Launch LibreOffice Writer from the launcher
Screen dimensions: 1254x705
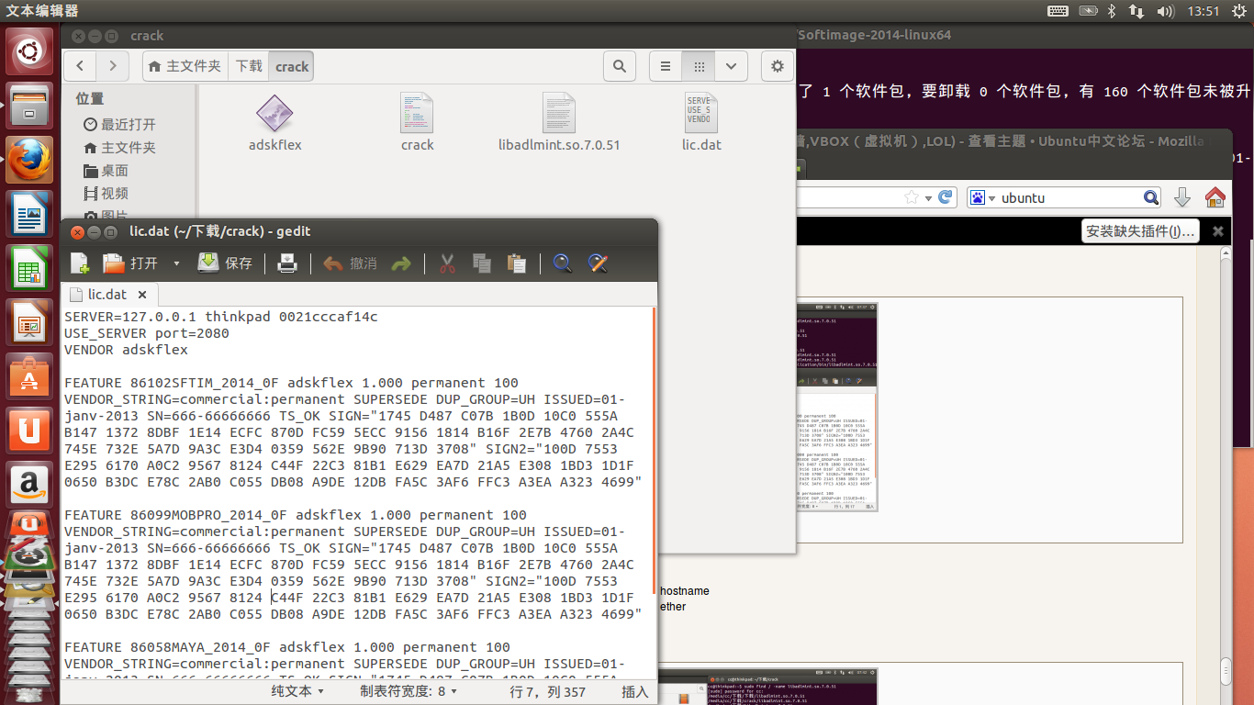[x=29, y=216]
